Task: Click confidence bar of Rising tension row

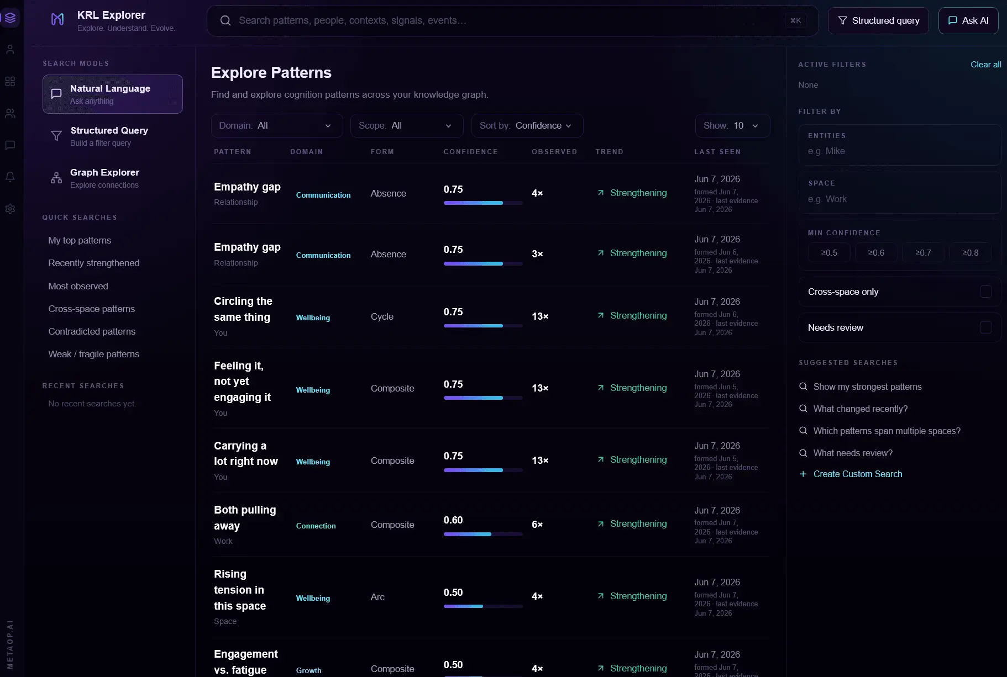Action: tap(483, 606)
